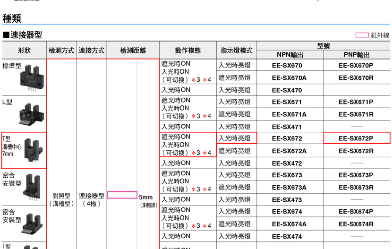Click the 指示燈模式 column header
Image resolution: width=392 pixels, height=249 pixels.
(237, 51)
